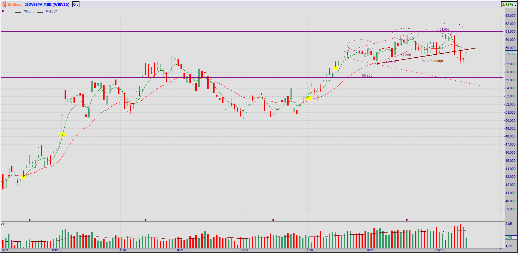Click the purple diamond marker before 05/16

(x=146, y=220)
